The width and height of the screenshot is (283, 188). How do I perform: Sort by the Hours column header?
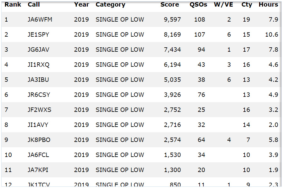coord(268,5)
